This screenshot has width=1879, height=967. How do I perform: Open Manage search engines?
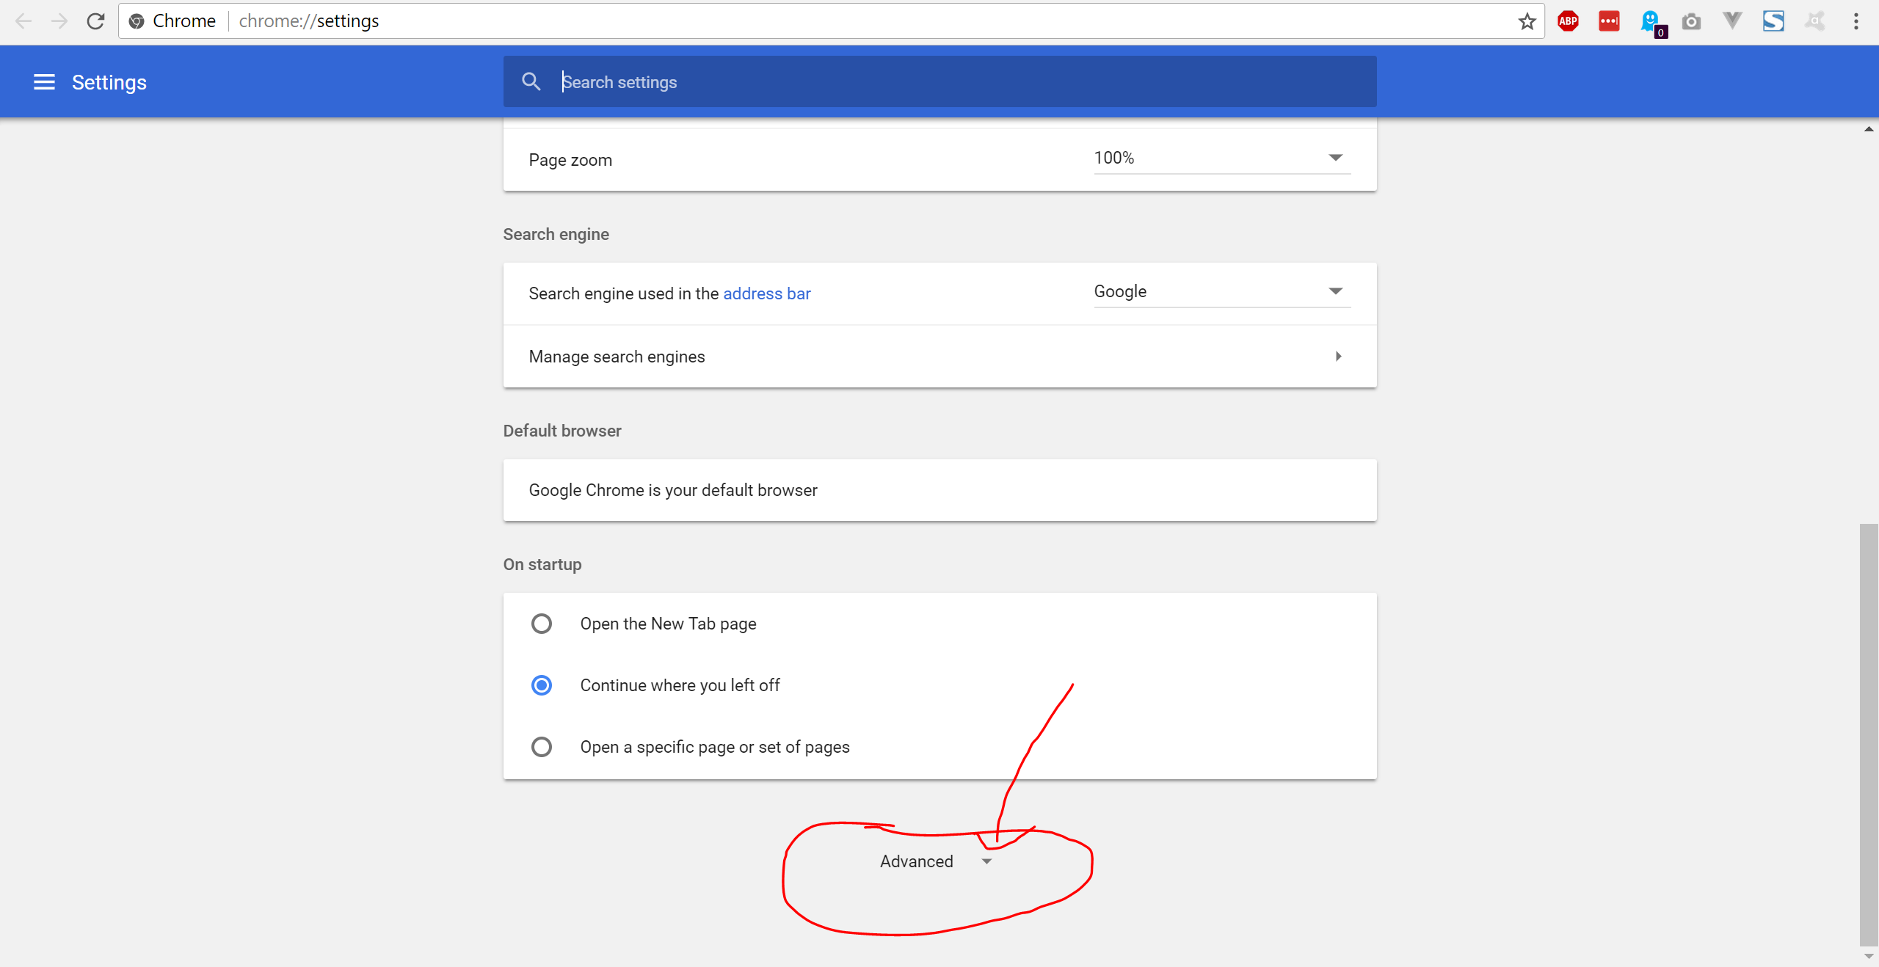coord(939,357)
